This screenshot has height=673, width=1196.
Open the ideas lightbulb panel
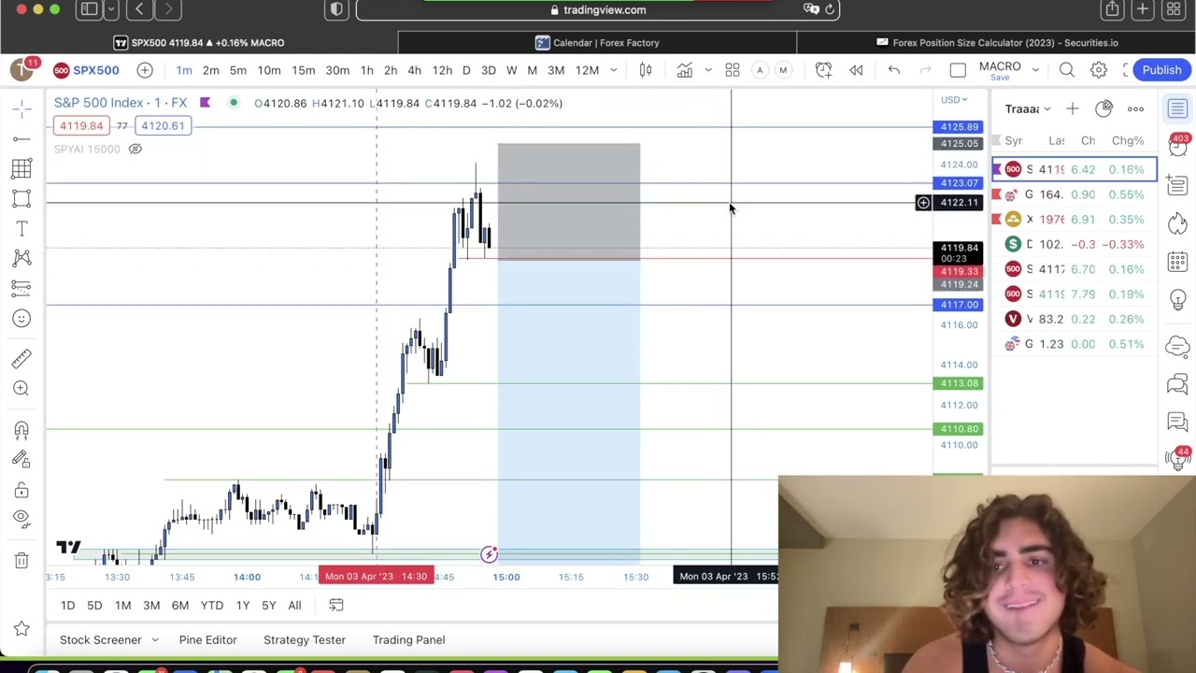coord(1177,299)
